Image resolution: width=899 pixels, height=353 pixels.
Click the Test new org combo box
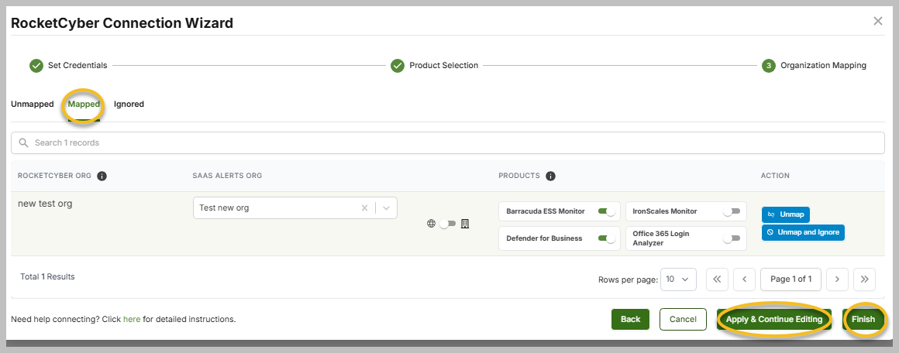(294, 208)
